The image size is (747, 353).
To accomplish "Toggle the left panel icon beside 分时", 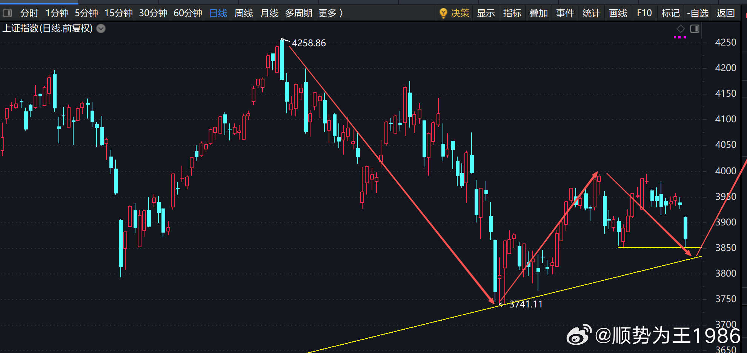I will click(8, 14).
